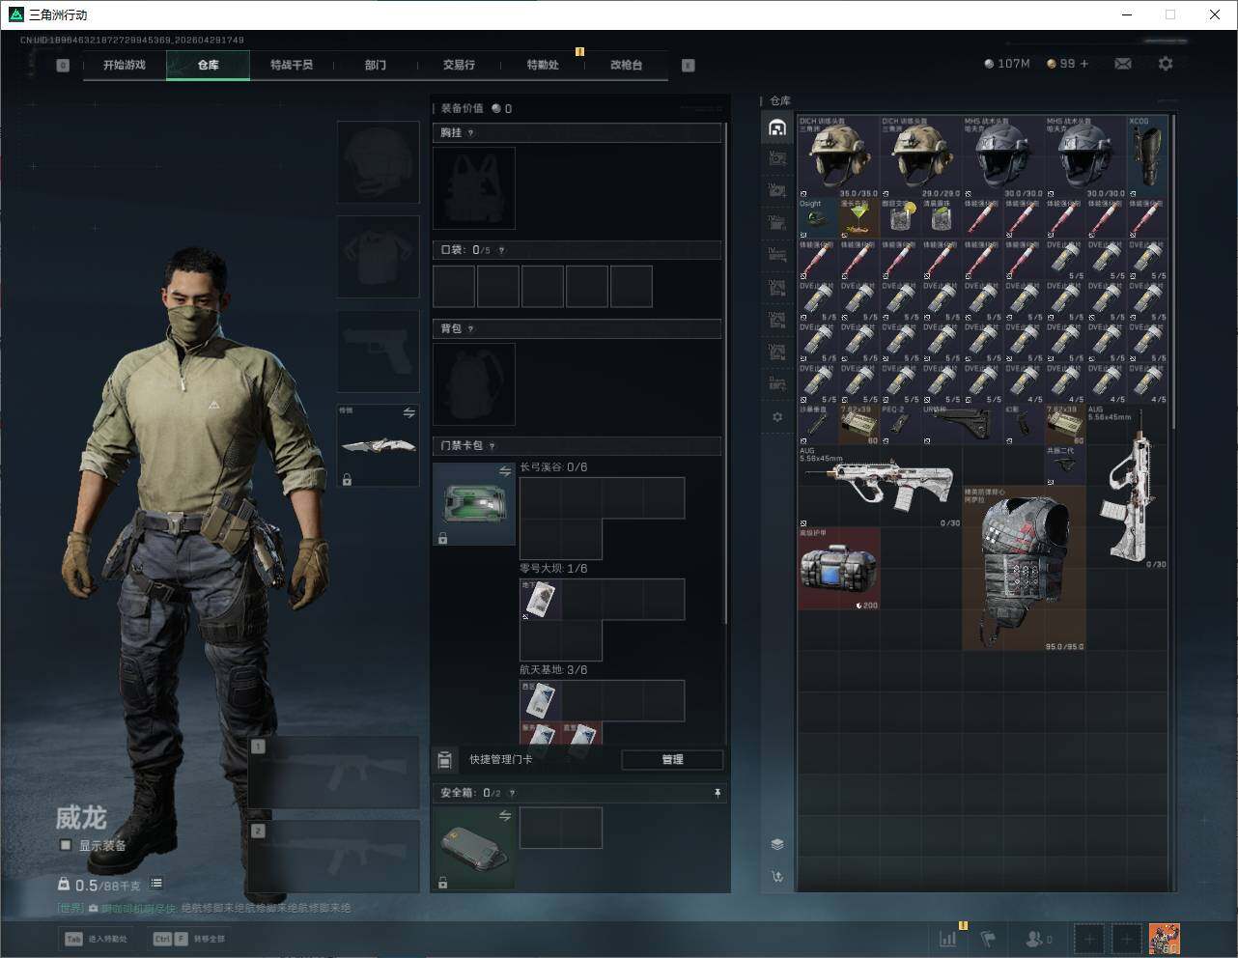Select the main warehouse category icon
The height and width of the screenshot is (958, 1238).
click(777, 127)
